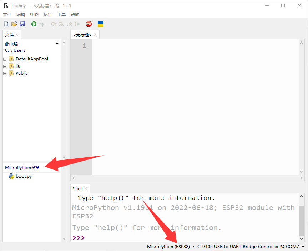This screenshot has height=251, width=308.
Task: Click inside the empty code editor area
Action: coord(196,107)
